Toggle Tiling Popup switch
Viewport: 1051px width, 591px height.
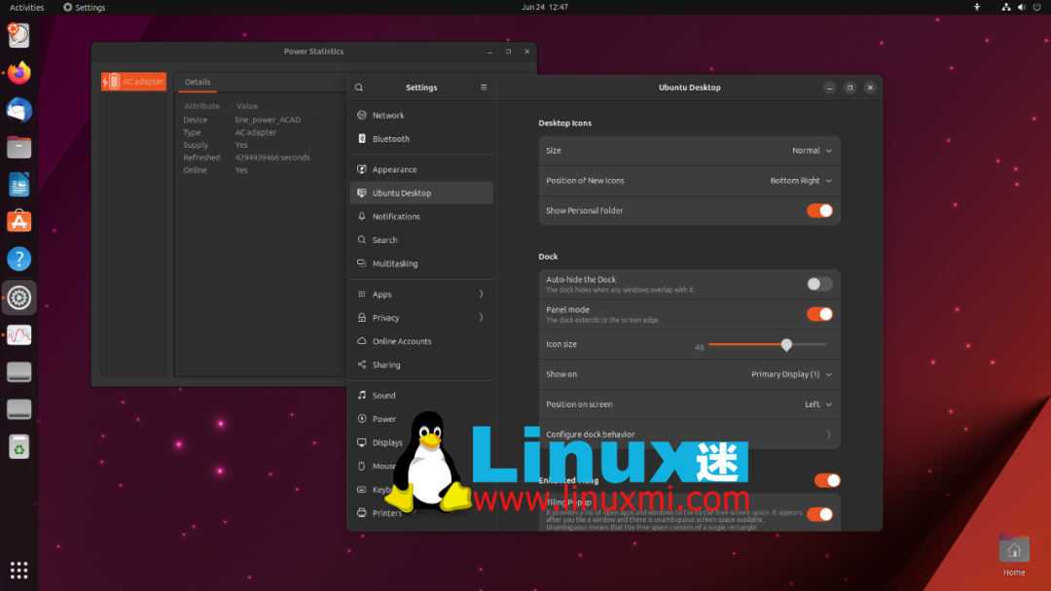point(819,514)
